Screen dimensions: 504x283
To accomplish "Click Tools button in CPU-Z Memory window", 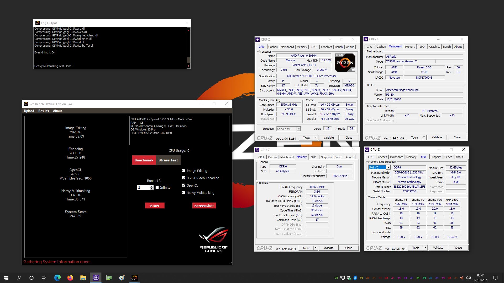I will pyautogui.click(x=306, y=248).
